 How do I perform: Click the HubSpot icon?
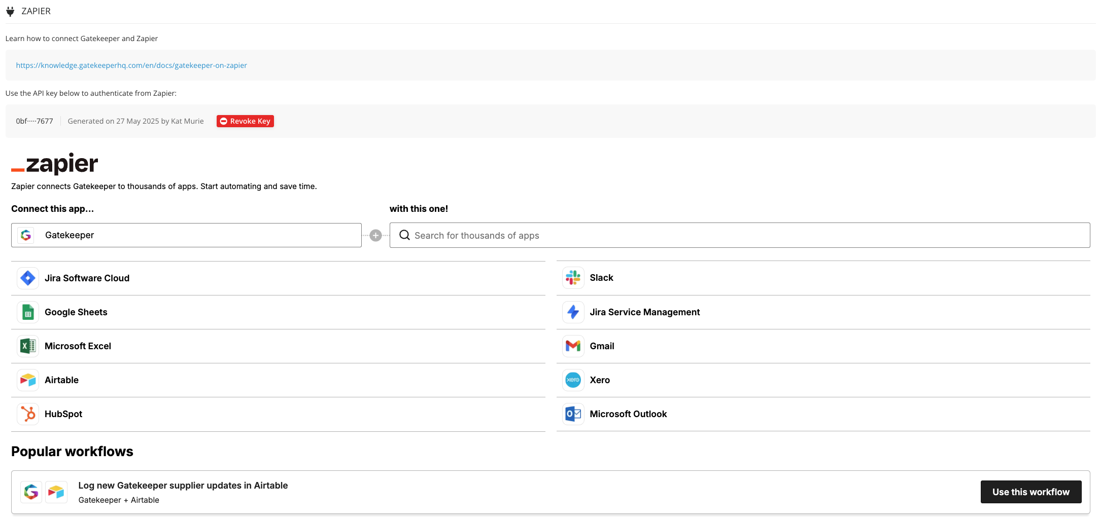pyautogui.click(x=28, y=414)
